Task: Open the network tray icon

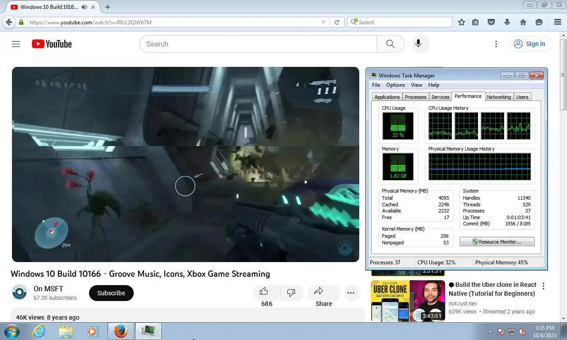Action: coord(512,332)
